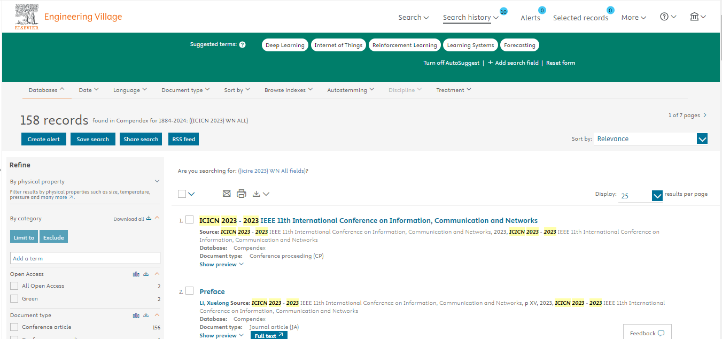Open the Search menu in header
This screenshot has width=722, height=339.
(x=414, y=18)
